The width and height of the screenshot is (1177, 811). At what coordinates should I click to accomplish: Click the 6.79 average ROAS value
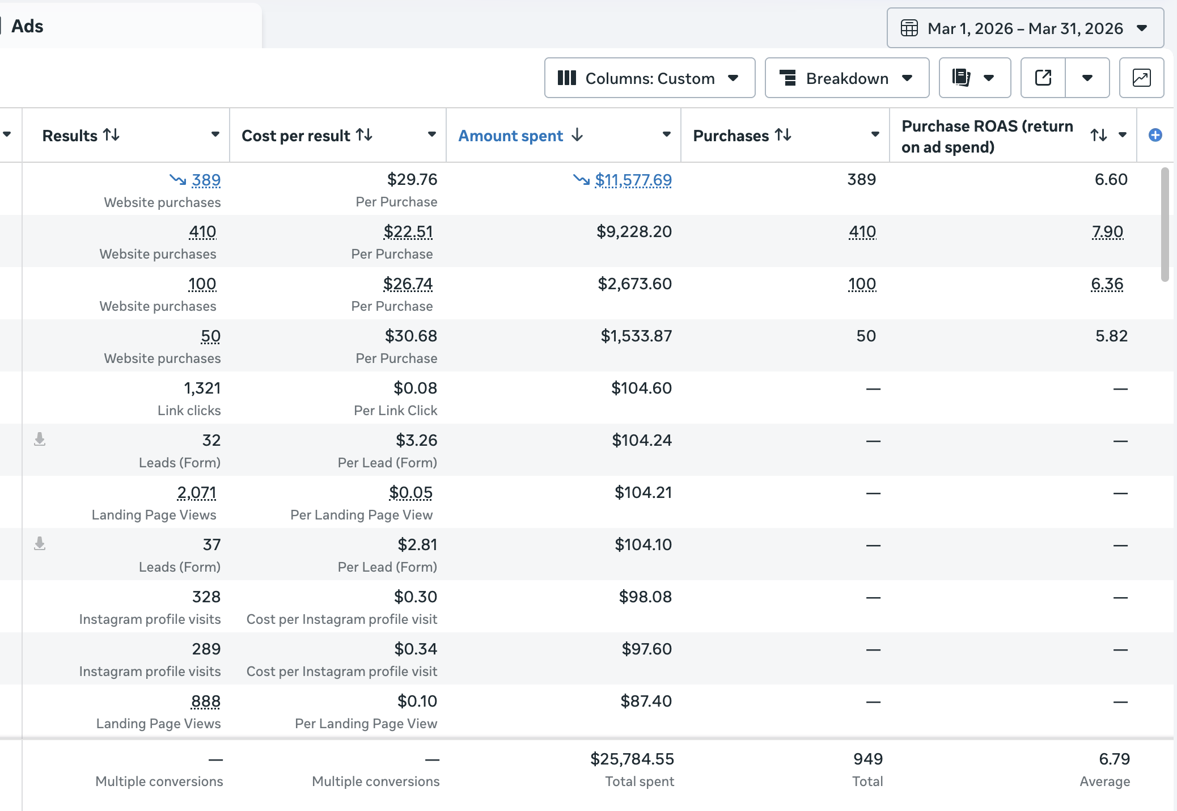(1115, 759)
